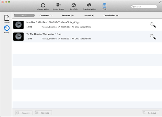This screenshot has height=117, width=162.
Task: Focus the Search field
Action: (x=144, y=6)
